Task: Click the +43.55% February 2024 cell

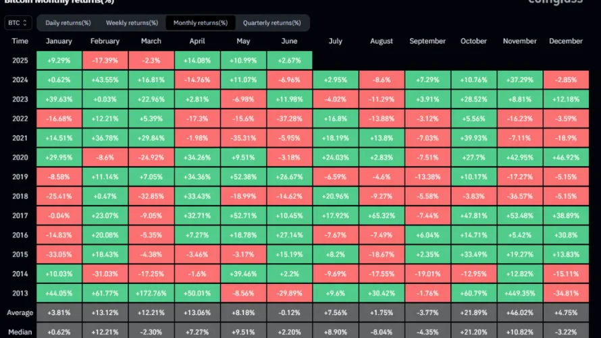Action: [x=105, y=80]
